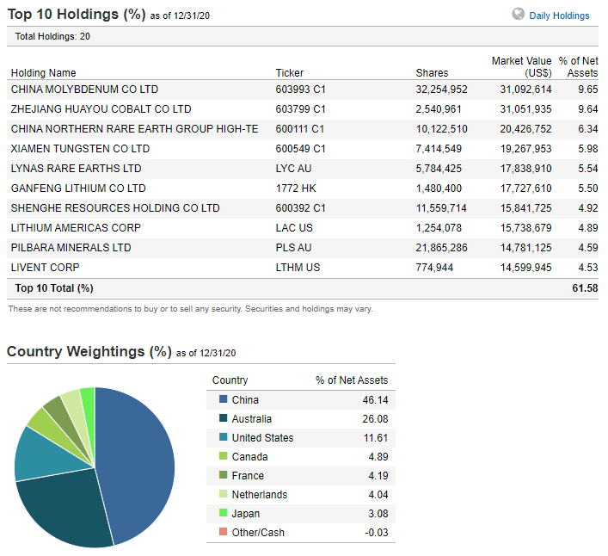Select the Japan bright green legend swatch
The image size is (608, 556).
point(223,513)
